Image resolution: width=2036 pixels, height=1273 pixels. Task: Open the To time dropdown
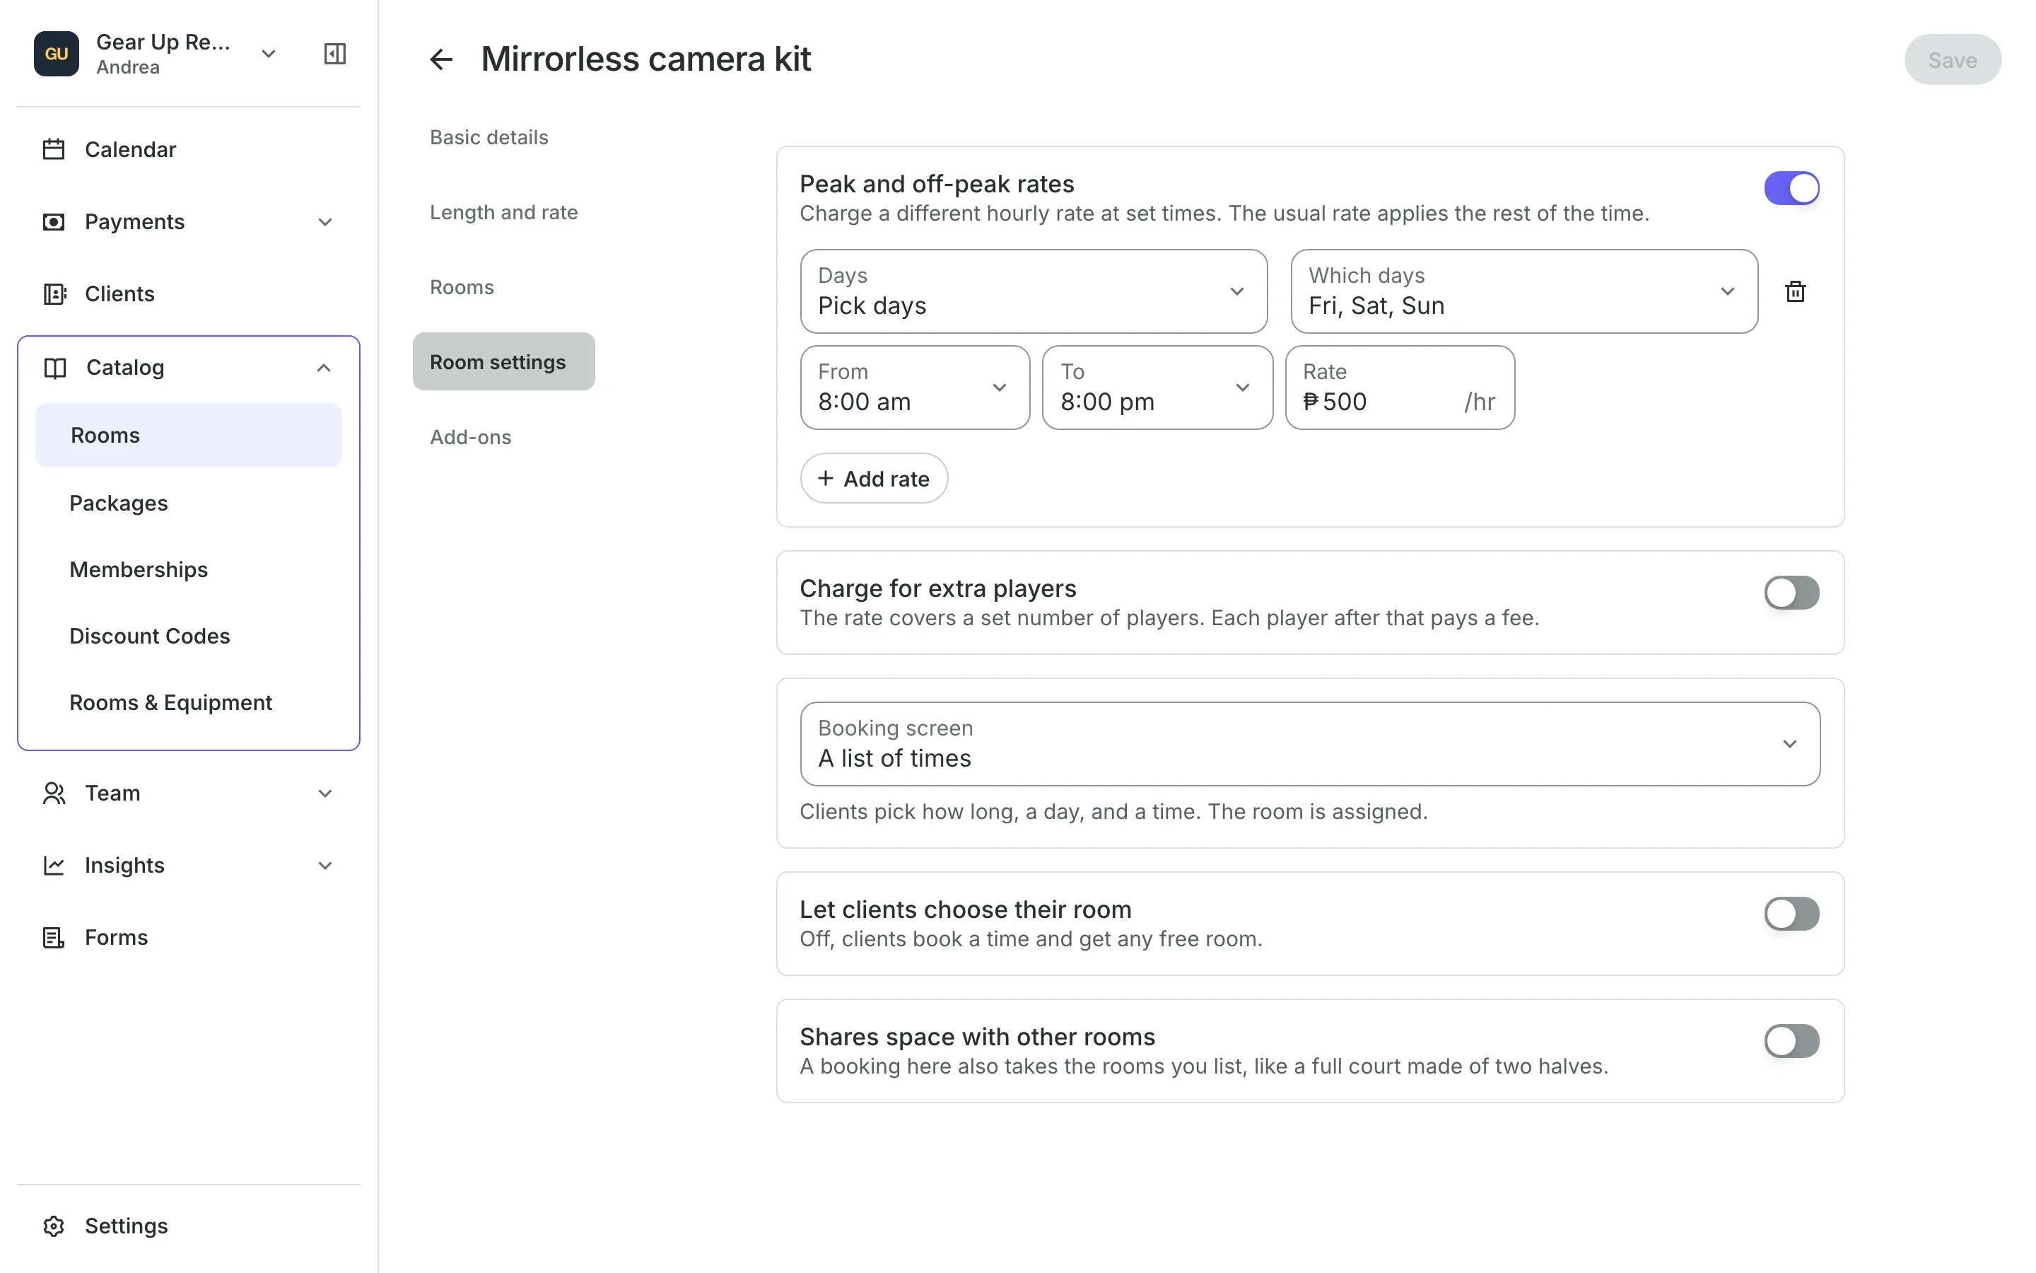[x=1157, y=388]
